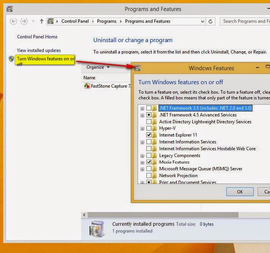Minimize the Windows Features dialog
Viewport: 270px width, 253px height.
(x=257, y=68)
